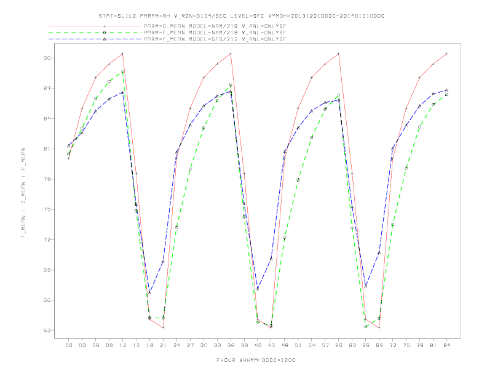Click the x-axis hour label 57
Viewport: 487px width, 376px height.
pos(325,345)
